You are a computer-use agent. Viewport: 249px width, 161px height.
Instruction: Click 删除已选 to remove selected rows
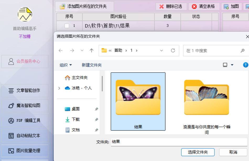(171, 7)
